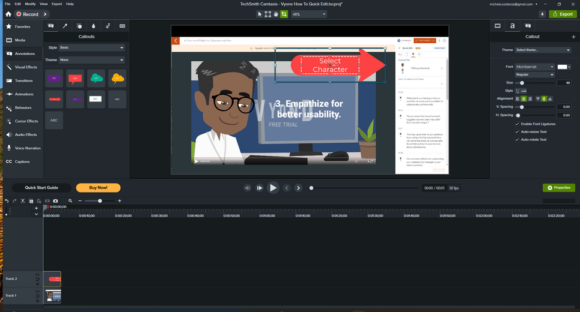Toggle the Auto-rotate Text checkbox

pyautogui.click(x=517, y=139)
